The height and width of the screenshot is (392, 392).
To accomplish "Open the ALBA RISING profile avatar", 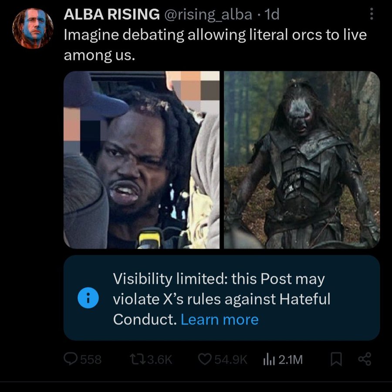I will point(33,28).
